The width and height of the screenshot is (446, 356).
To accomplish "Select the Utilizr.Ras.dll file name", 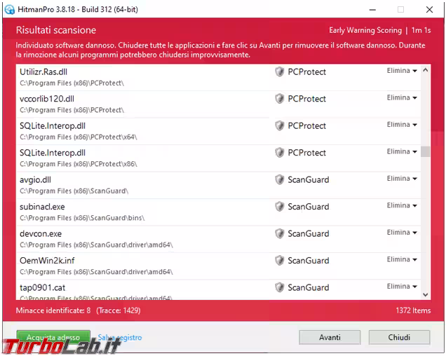I will 43,71.
